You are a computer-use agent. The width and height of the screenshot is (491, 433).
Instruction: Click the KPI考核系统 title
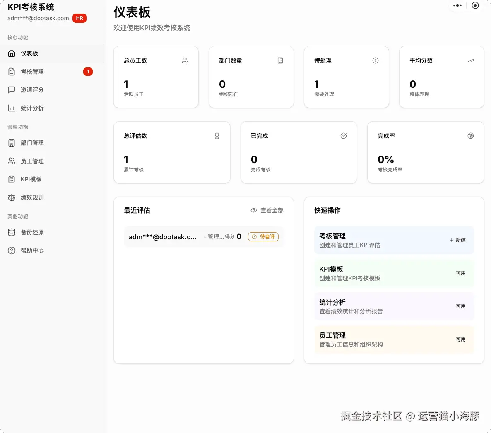pos(31,7)
